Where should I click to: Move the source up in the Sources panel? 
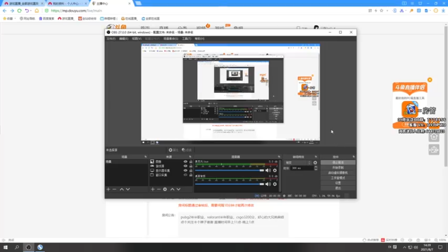point(172,189)
